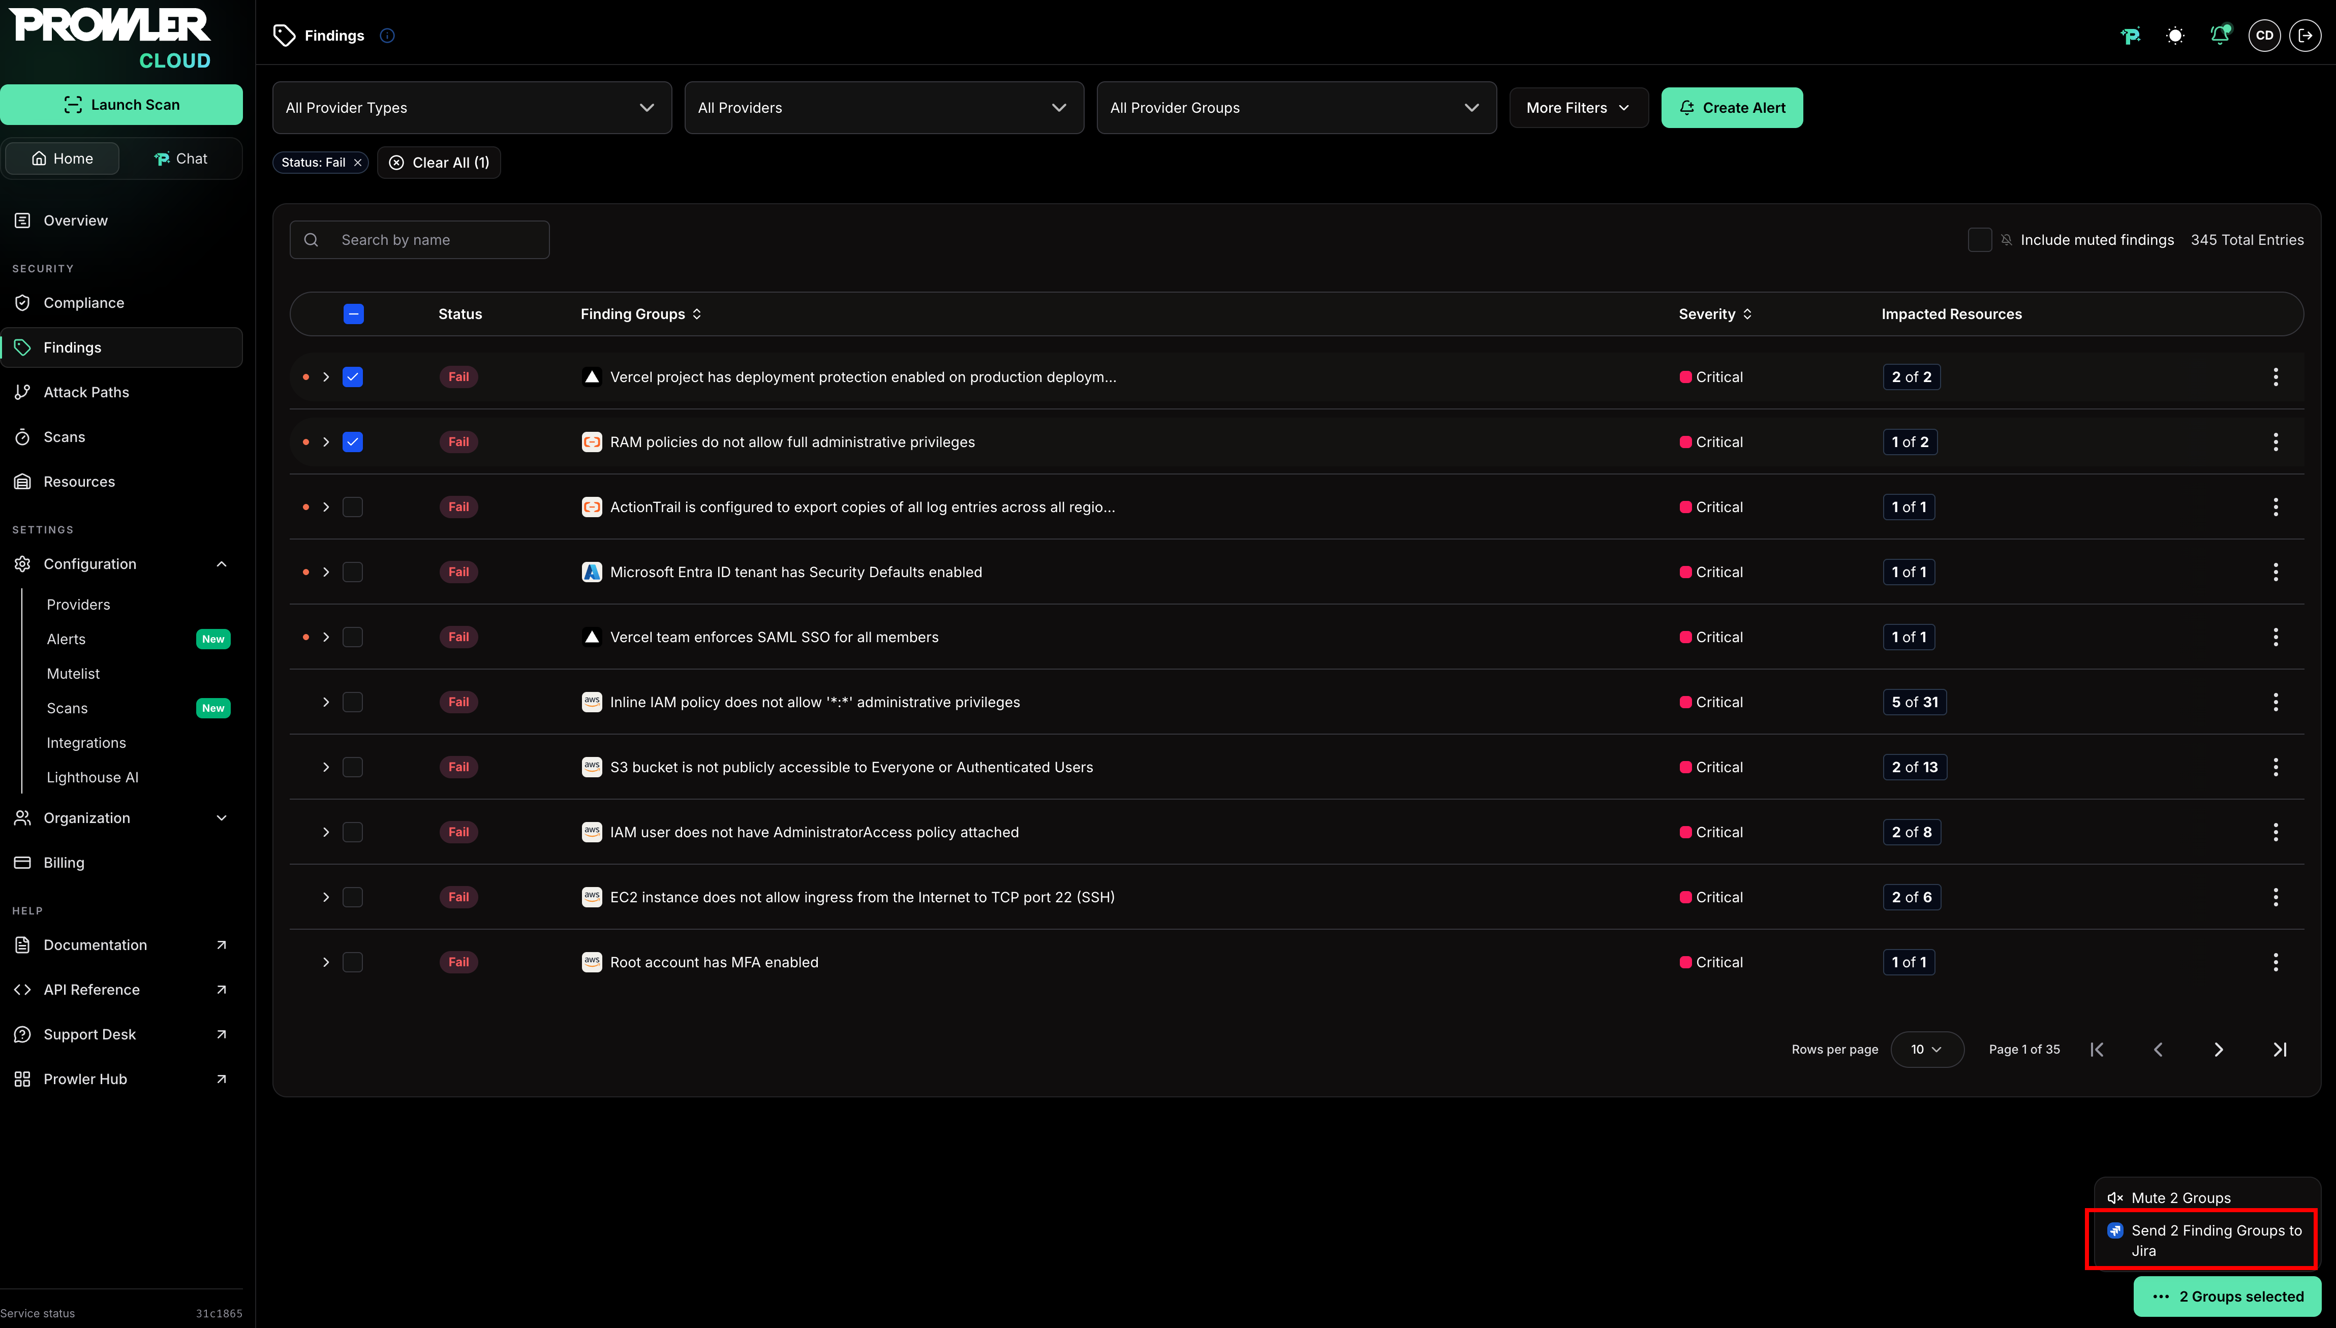Open the Support Desk external link
2336x1328 pixels.
click(121, 1034)
